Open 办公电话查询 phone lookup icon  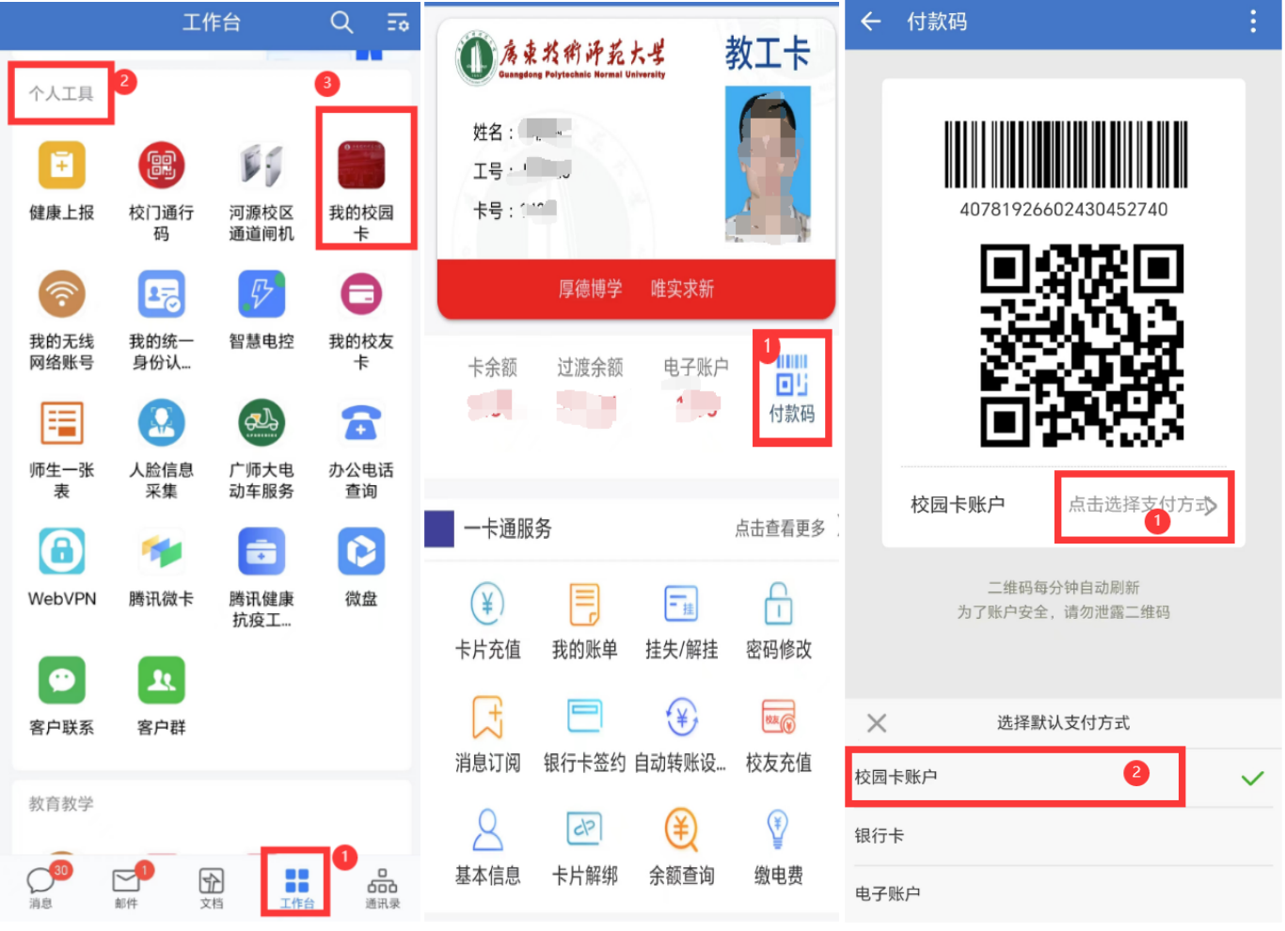[361, 423]
